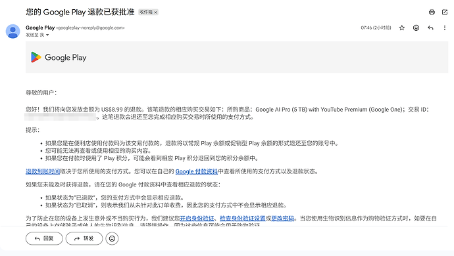Add emoji reaction in the email header
The width and height of the screenshot is (454, 256).
coord(416,28)
